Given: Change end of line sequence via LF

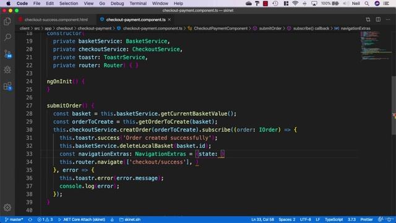Looking at the screenshot, I should click(317, 219).
